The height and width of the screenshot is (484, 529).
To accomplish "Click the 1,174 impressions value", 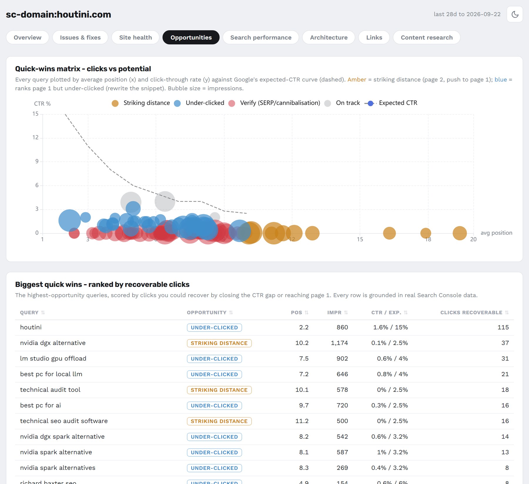I will click(x=339, y=343).
